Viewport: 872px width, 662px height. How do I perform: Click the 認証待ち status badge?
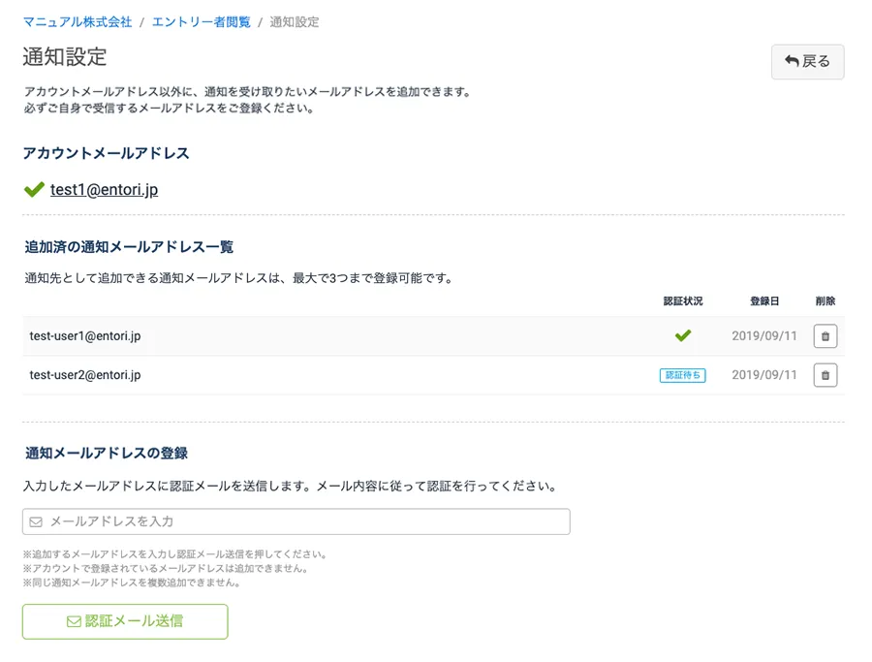click(682, 375)
